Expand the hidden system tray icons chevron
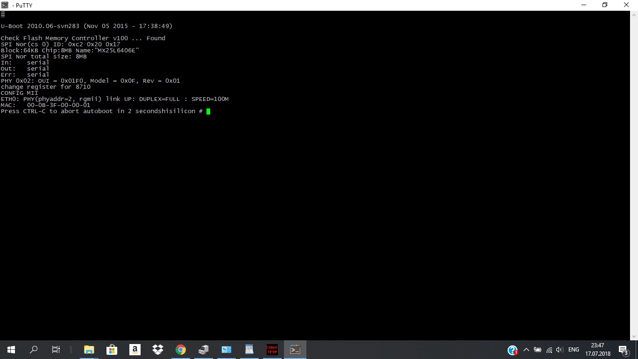The image size is (638, 359). coord(526,350)
